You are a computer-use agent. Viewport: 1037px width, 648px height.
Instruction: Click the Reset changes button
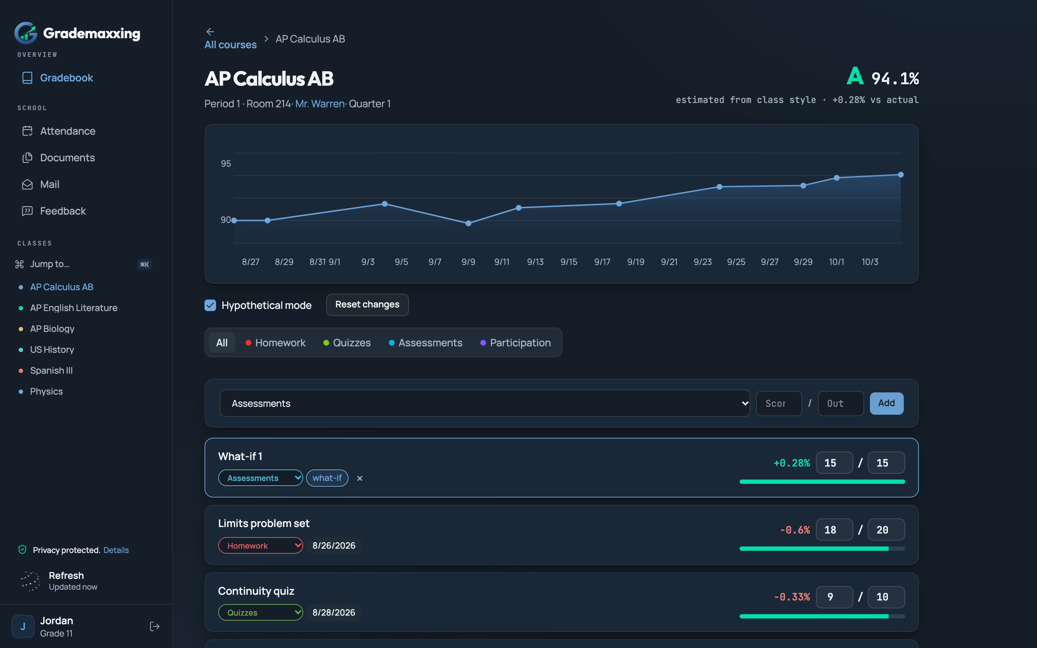pyautogui.click(x=367, y=305)
